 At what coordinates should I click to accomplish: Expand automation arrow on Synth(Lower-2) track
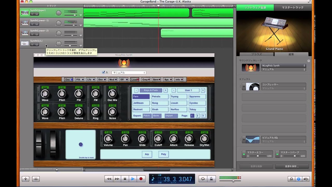click(81, 36)
